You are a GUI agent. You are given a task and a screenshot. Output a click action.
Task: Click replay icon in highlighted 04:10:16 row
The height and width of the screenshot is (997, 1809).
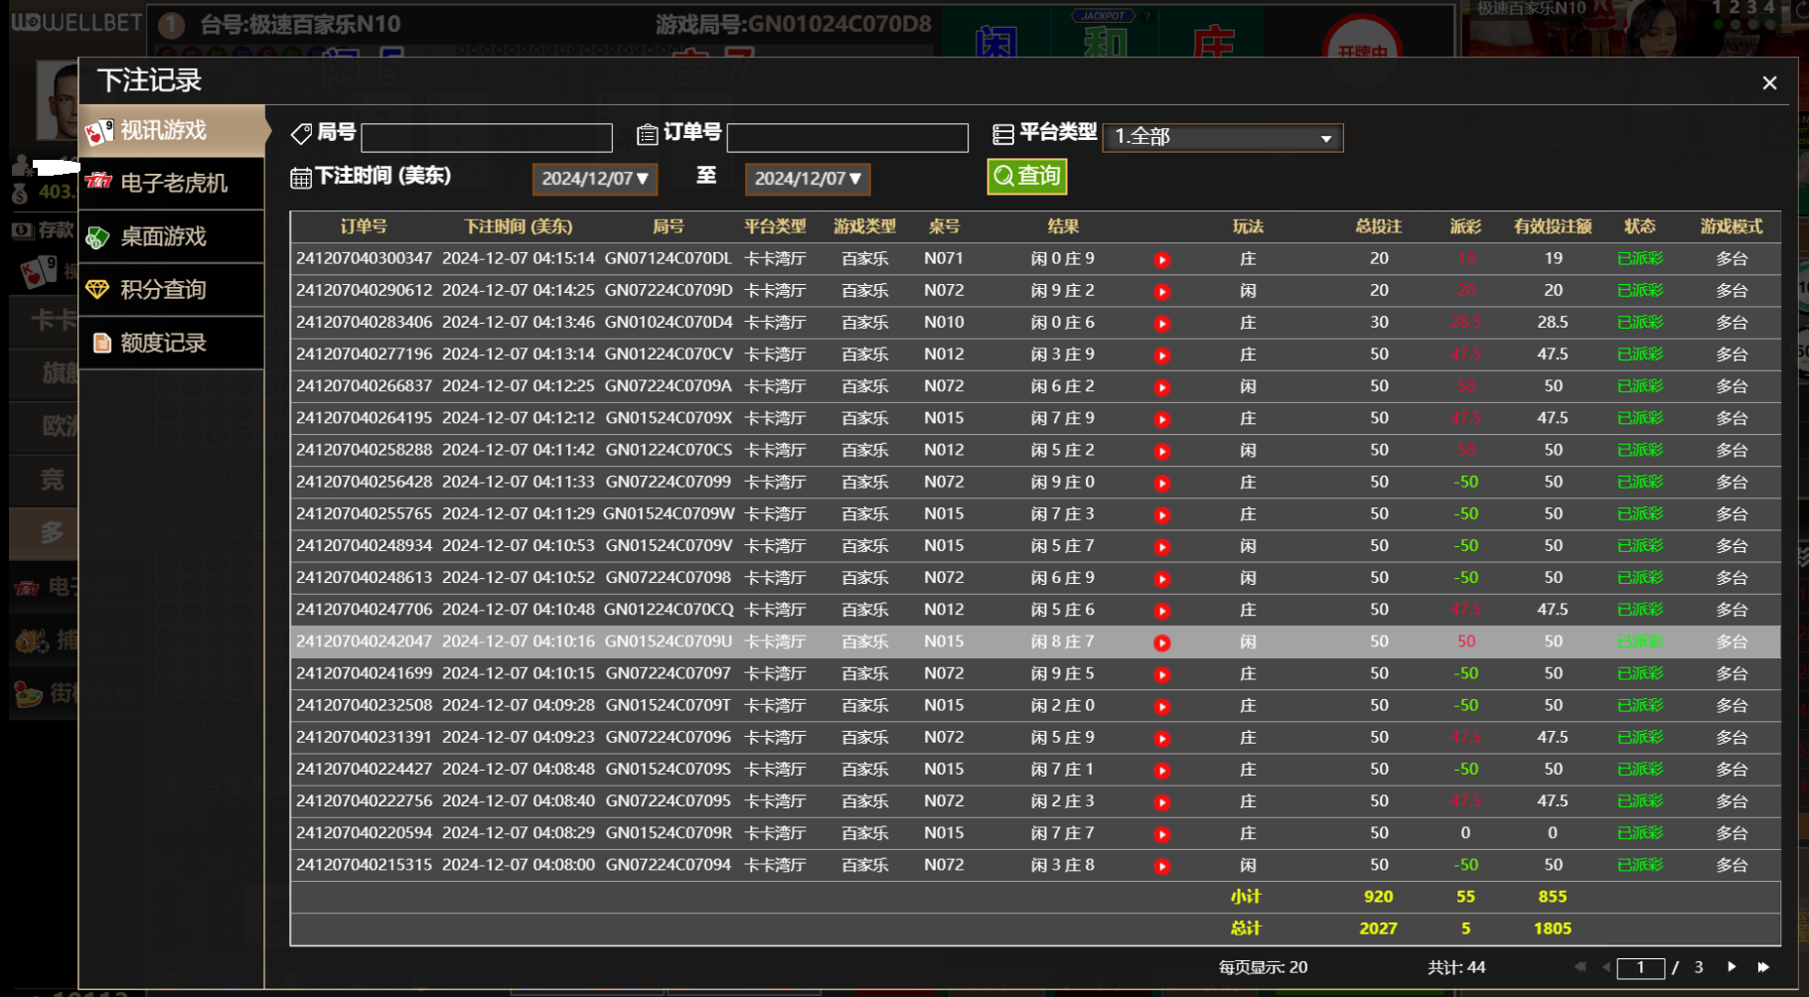[1161, 643]
